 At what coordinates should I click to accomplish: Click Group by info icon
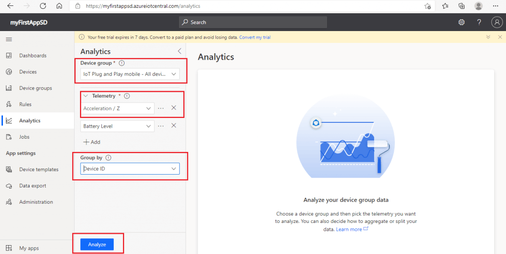tap(108, 158)
